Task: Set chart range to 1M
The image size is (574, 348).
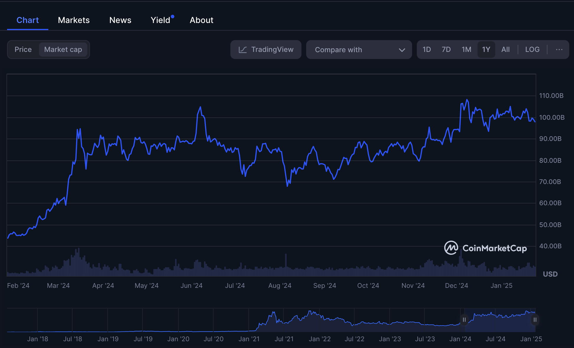Action: [x=466, y=50]
